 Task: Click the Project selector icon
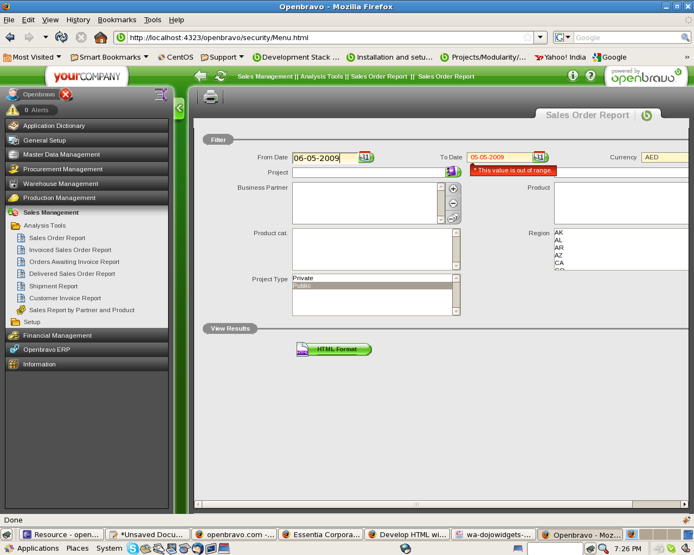pos(452,172)
